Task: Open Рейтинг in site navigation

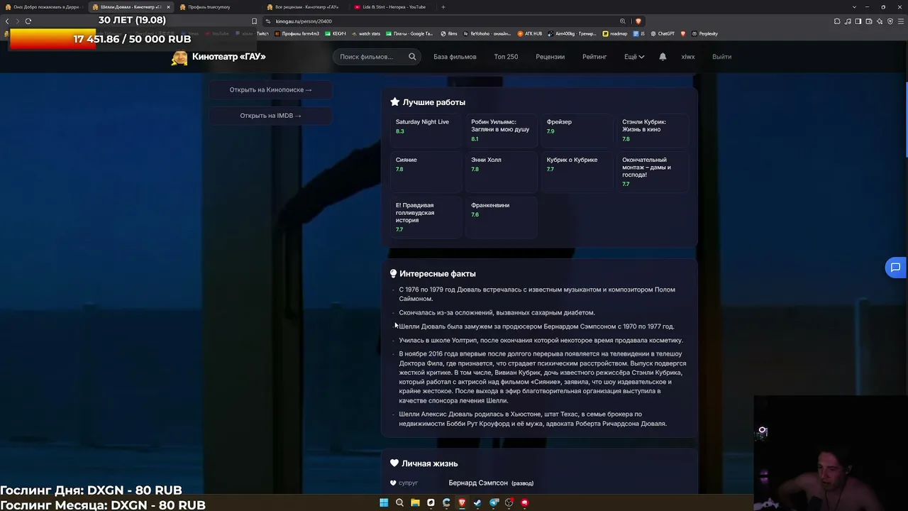Action: [x=594, y=57]
